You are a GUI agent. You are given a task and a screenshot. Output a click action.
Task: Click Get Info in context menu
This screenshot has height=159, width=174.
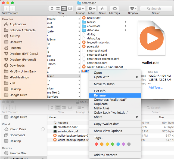click(x=100, y=91)
